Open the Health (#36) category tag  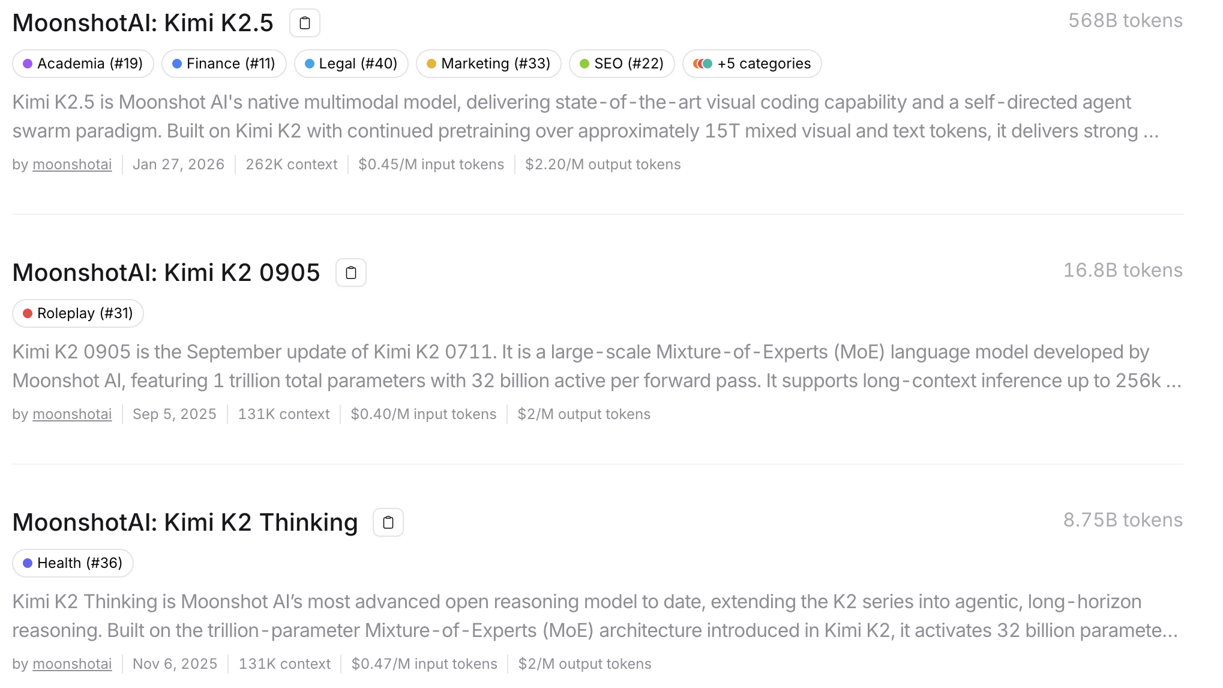click(x=73, y=563)
